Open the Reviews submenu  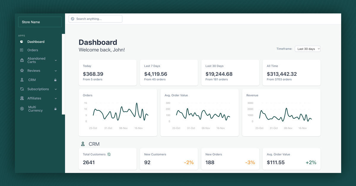(55, 70)
